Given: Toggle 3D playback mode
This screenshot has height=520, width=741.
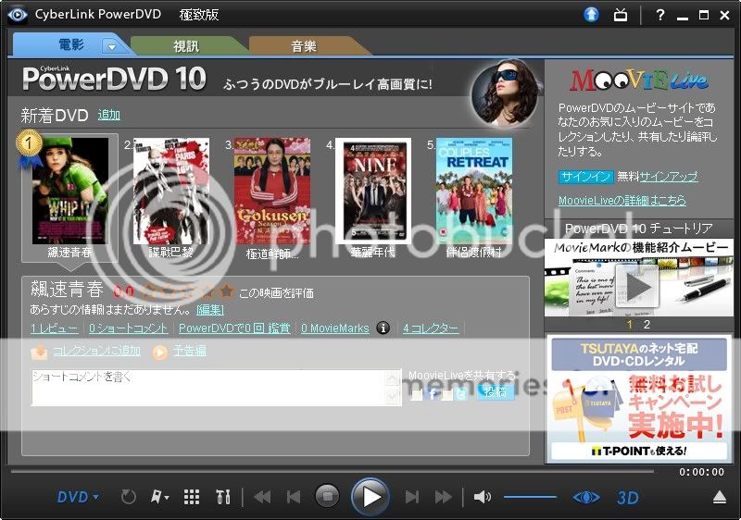Looking at the screenshot, I should click(628, 498).
